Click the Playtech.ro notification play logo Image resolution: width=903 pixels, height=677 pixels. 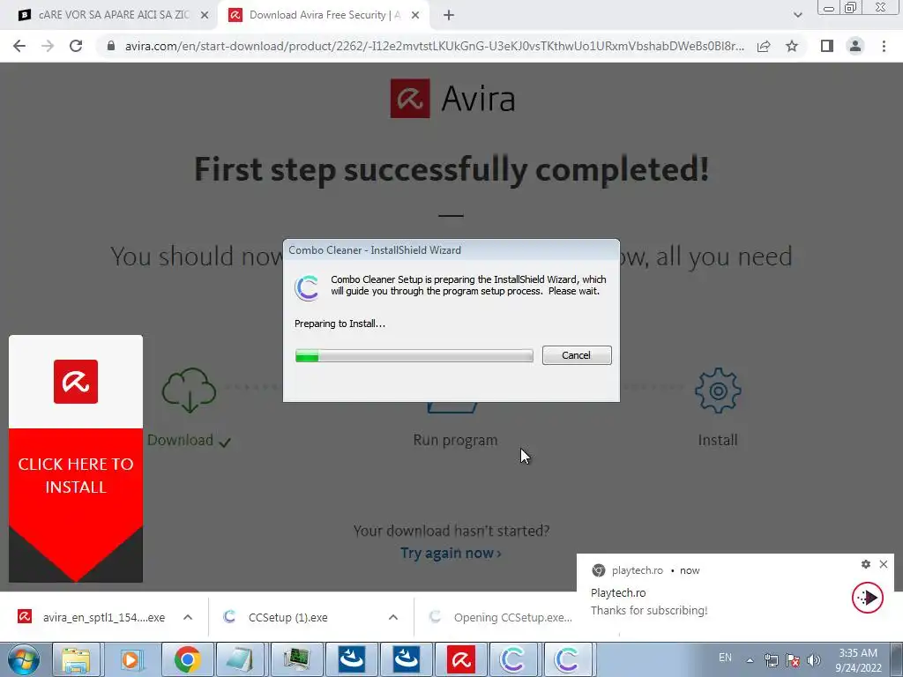868,598
